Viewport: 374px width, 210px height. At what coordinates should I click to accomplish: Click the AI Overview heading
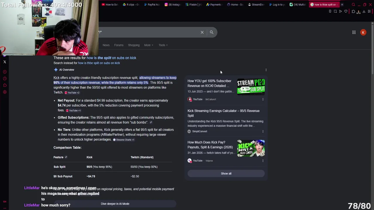pyautogui.click(x=67, y=70)
